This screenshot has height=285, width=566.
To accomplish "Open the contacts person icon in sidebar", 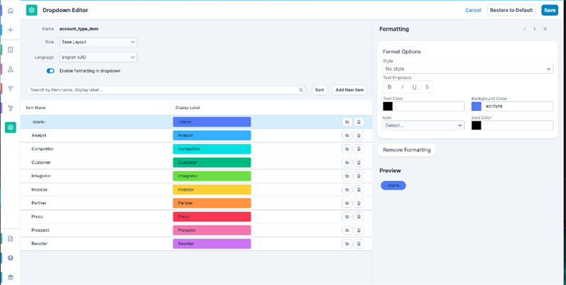I will (10, 69).
